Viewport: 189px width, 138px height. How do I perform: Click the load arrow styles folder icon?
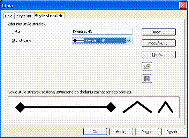point(147,66)
